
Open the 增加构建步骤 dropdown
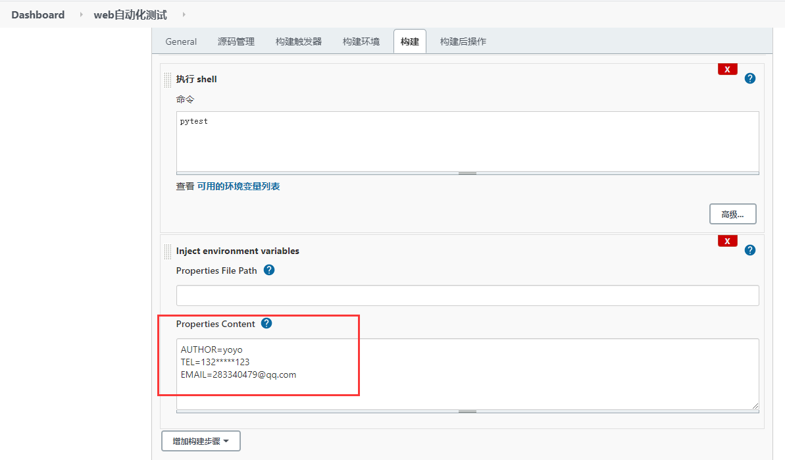pos(200,440)
